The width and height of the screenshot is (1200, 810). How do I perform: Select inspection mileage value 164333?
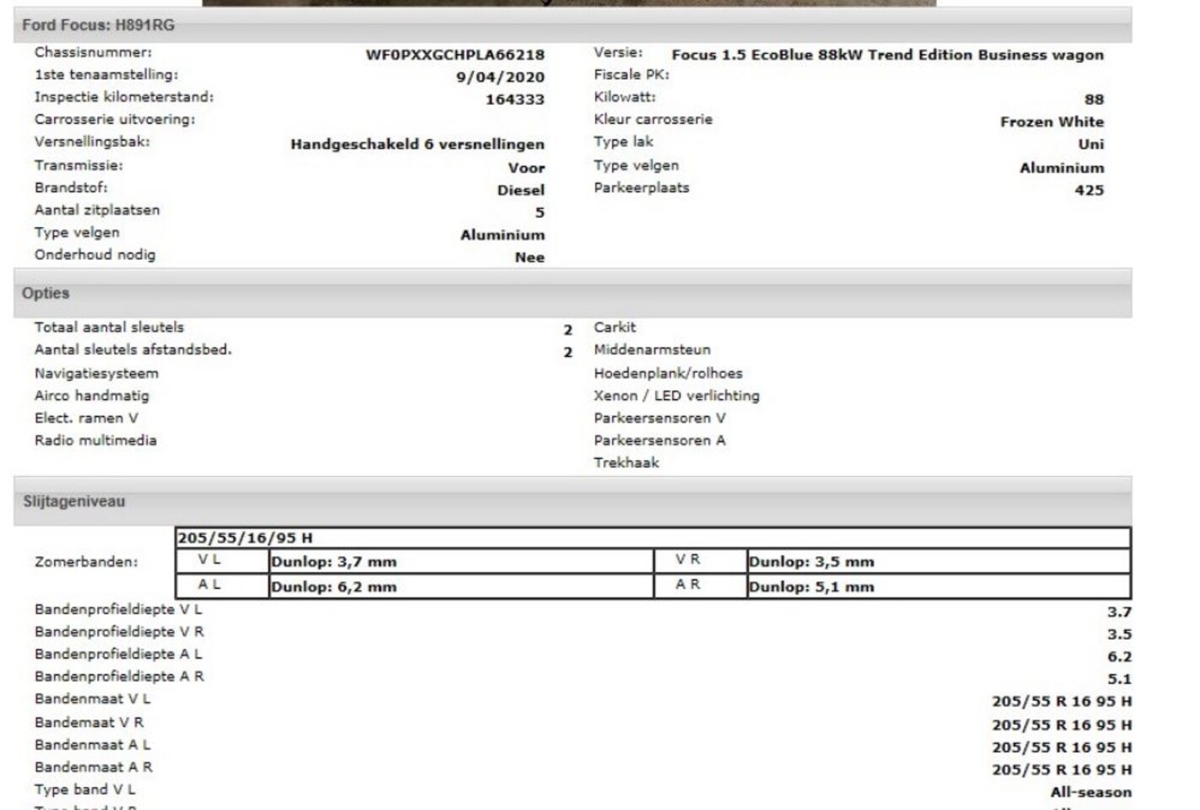514,100
